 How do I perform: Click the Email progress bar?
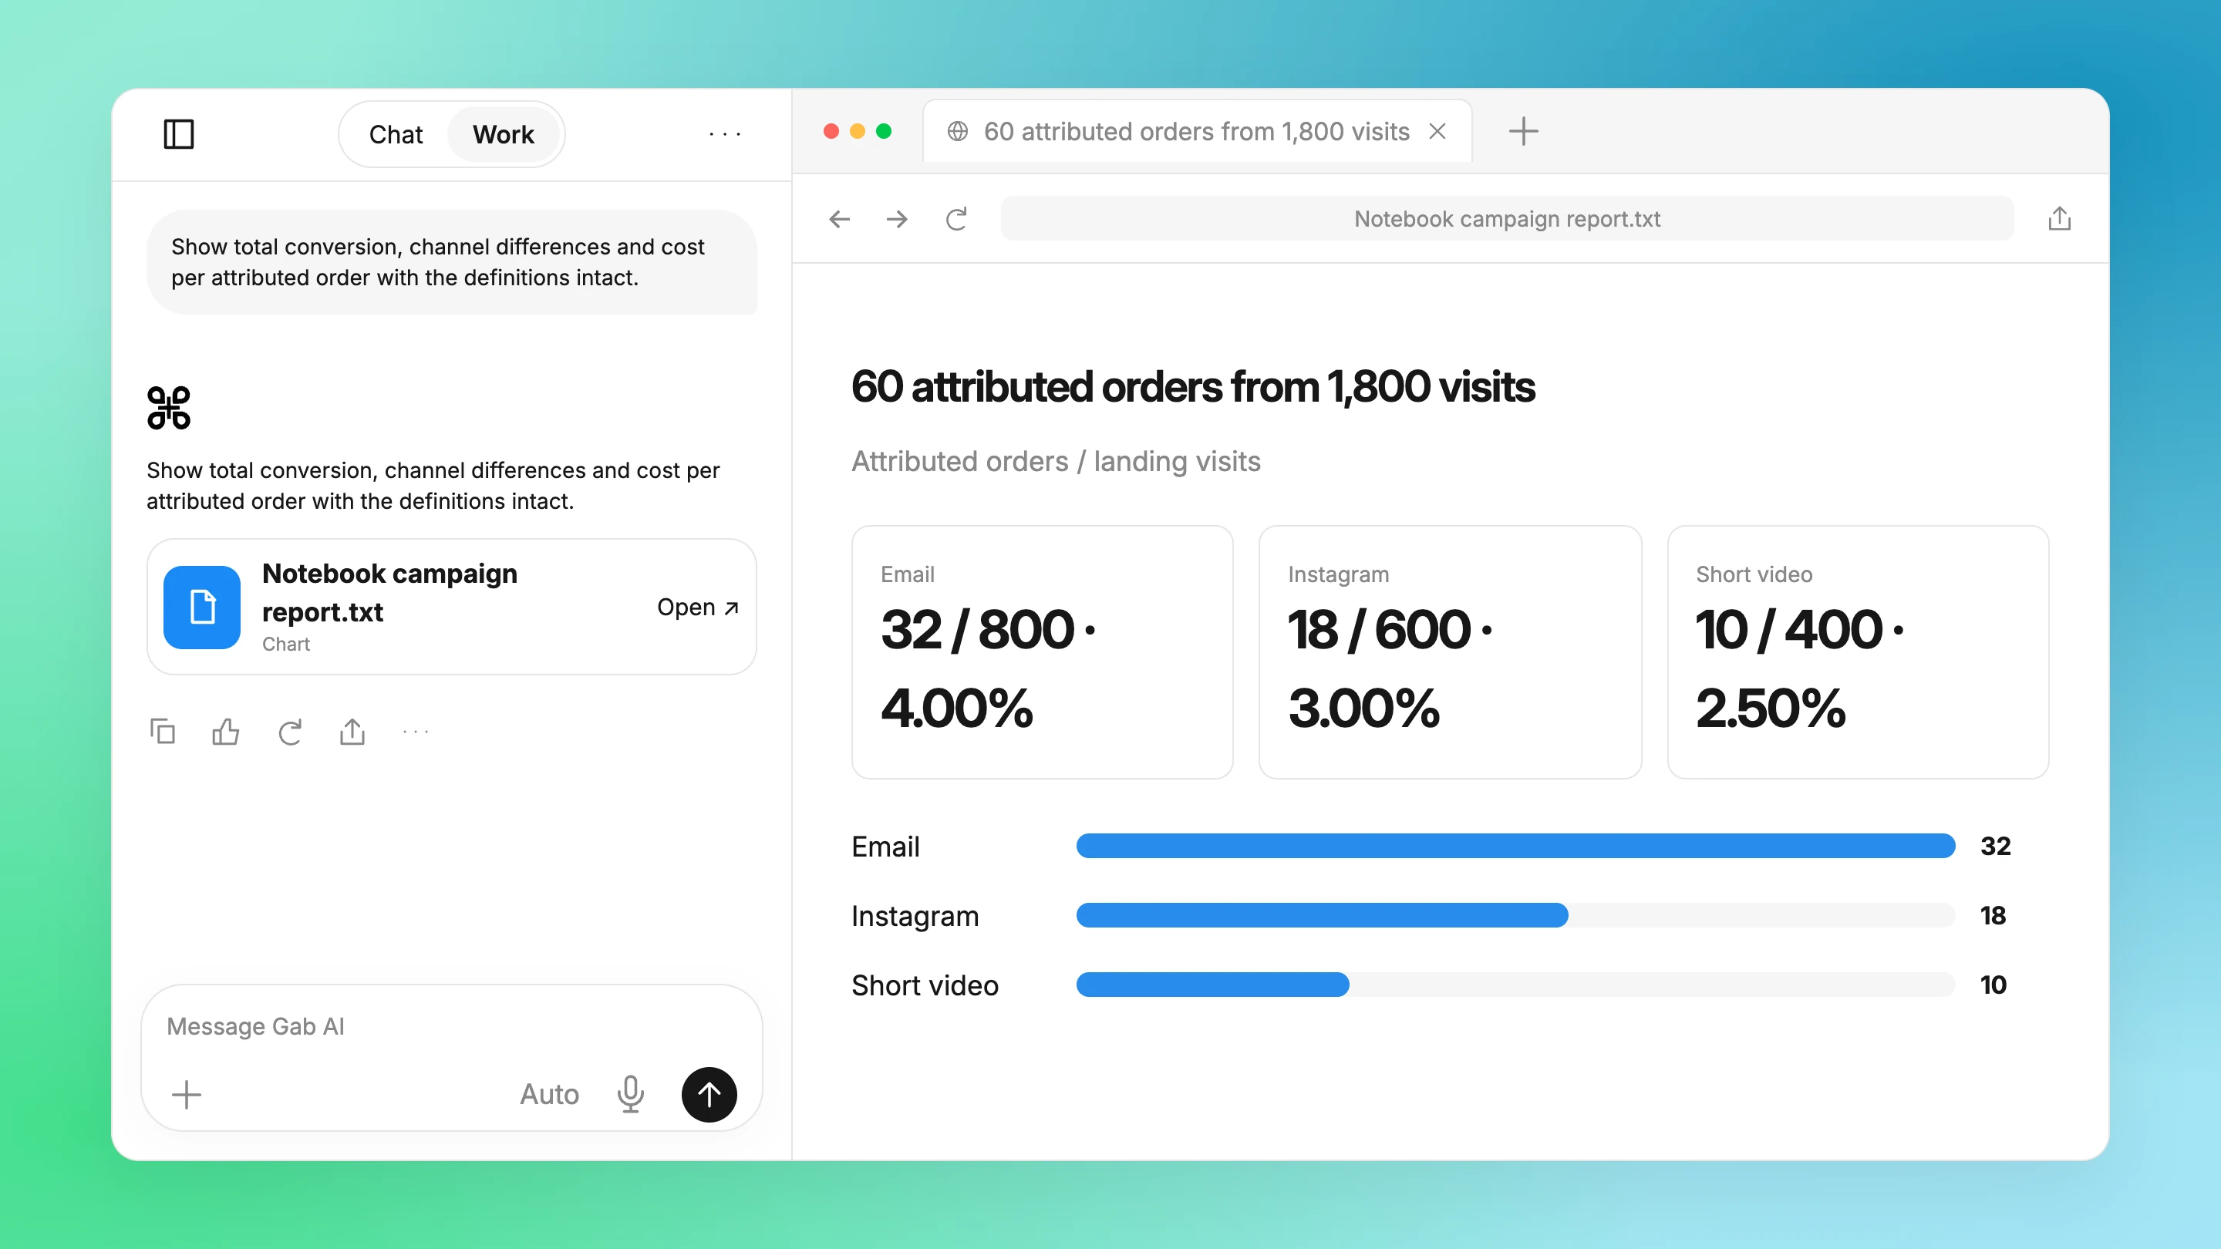tap(1515, 846)
